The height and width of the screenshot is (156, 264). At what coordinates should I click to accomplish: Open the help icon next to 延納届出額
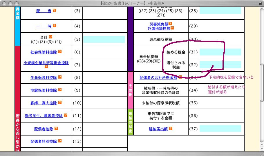(x=171, y=129)
